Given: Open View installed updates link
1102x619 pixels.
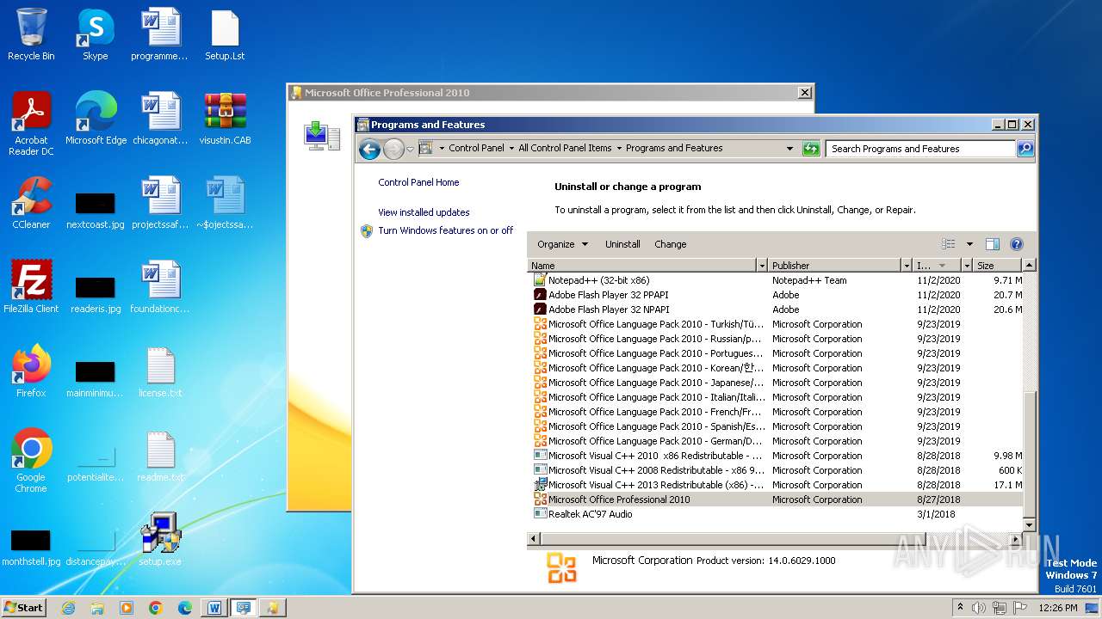Looking at the screenshot, I should click(424, 212).
